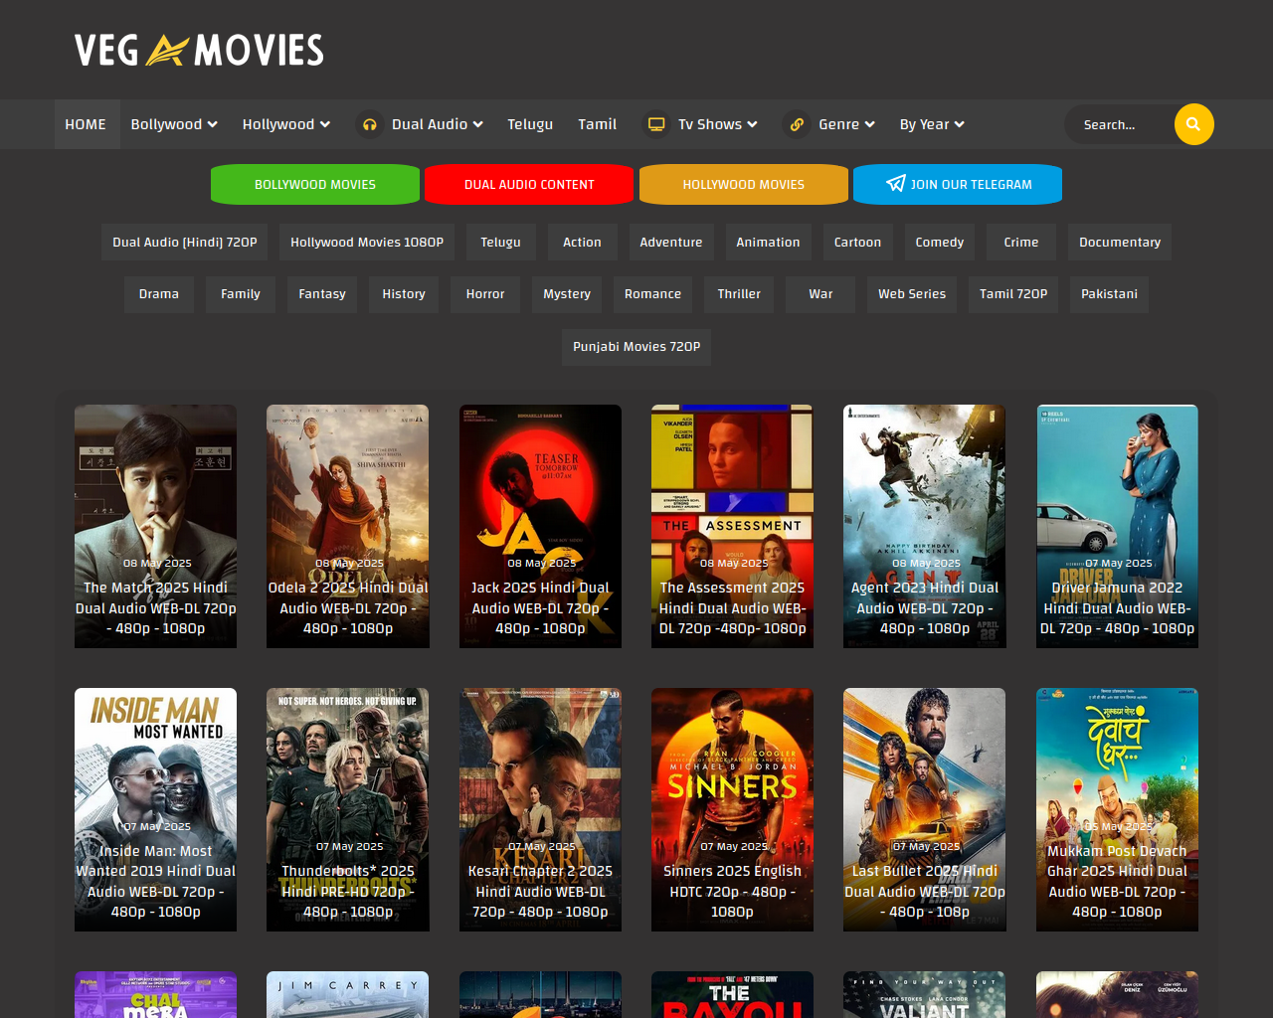The width and height of the screenshot is (1273, 1018).
Task: Select the Telugu category tag
Action: 500,242
